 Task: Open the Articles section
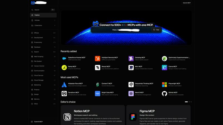pos(43,20)
